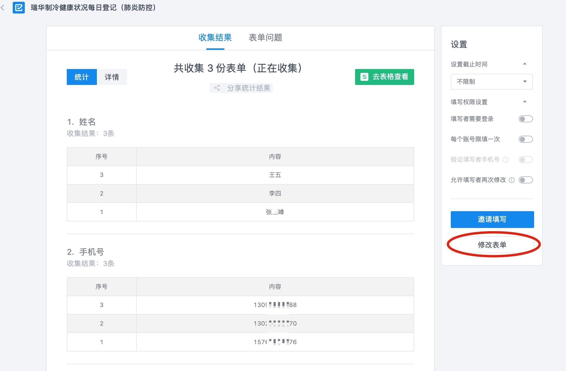This screenshot has width=566, height=371.
Task: Click the 修改表单 button
Action: [x=492, y=245]
